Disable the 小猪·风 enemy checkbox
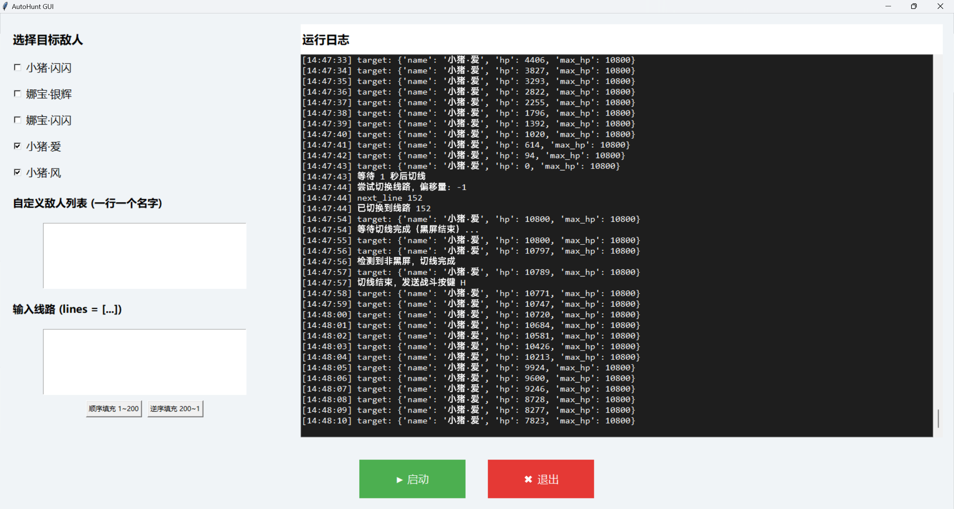The image size is (954, 509). pos(17,172)
